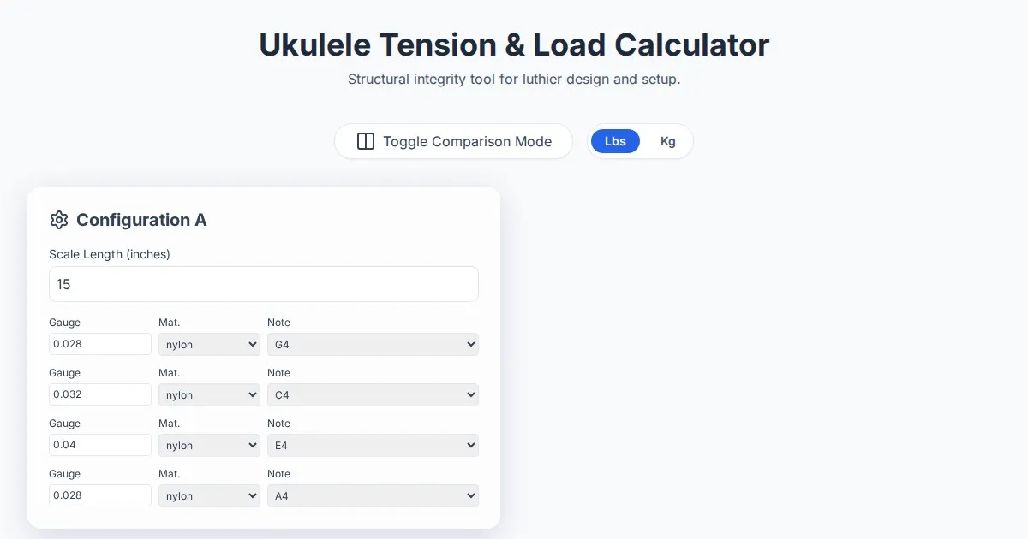
Task: Click the comparison mode columns icon
Action: point(366,141)
